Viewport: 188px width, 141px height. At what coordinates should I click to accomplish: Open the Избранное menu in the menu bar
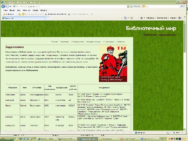click(26, 10)
